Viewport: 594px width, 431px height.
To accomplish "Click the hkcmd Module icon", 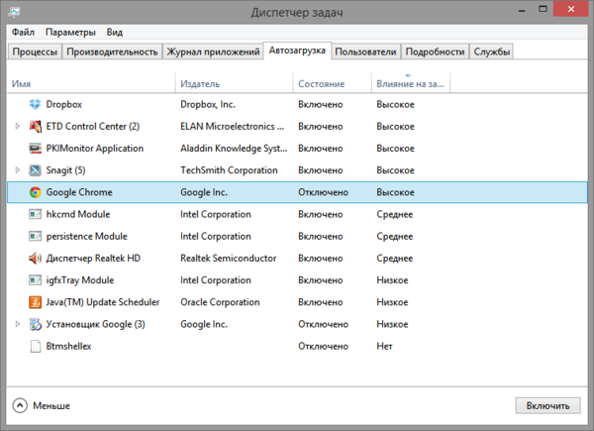I will (x=36, y=214).
